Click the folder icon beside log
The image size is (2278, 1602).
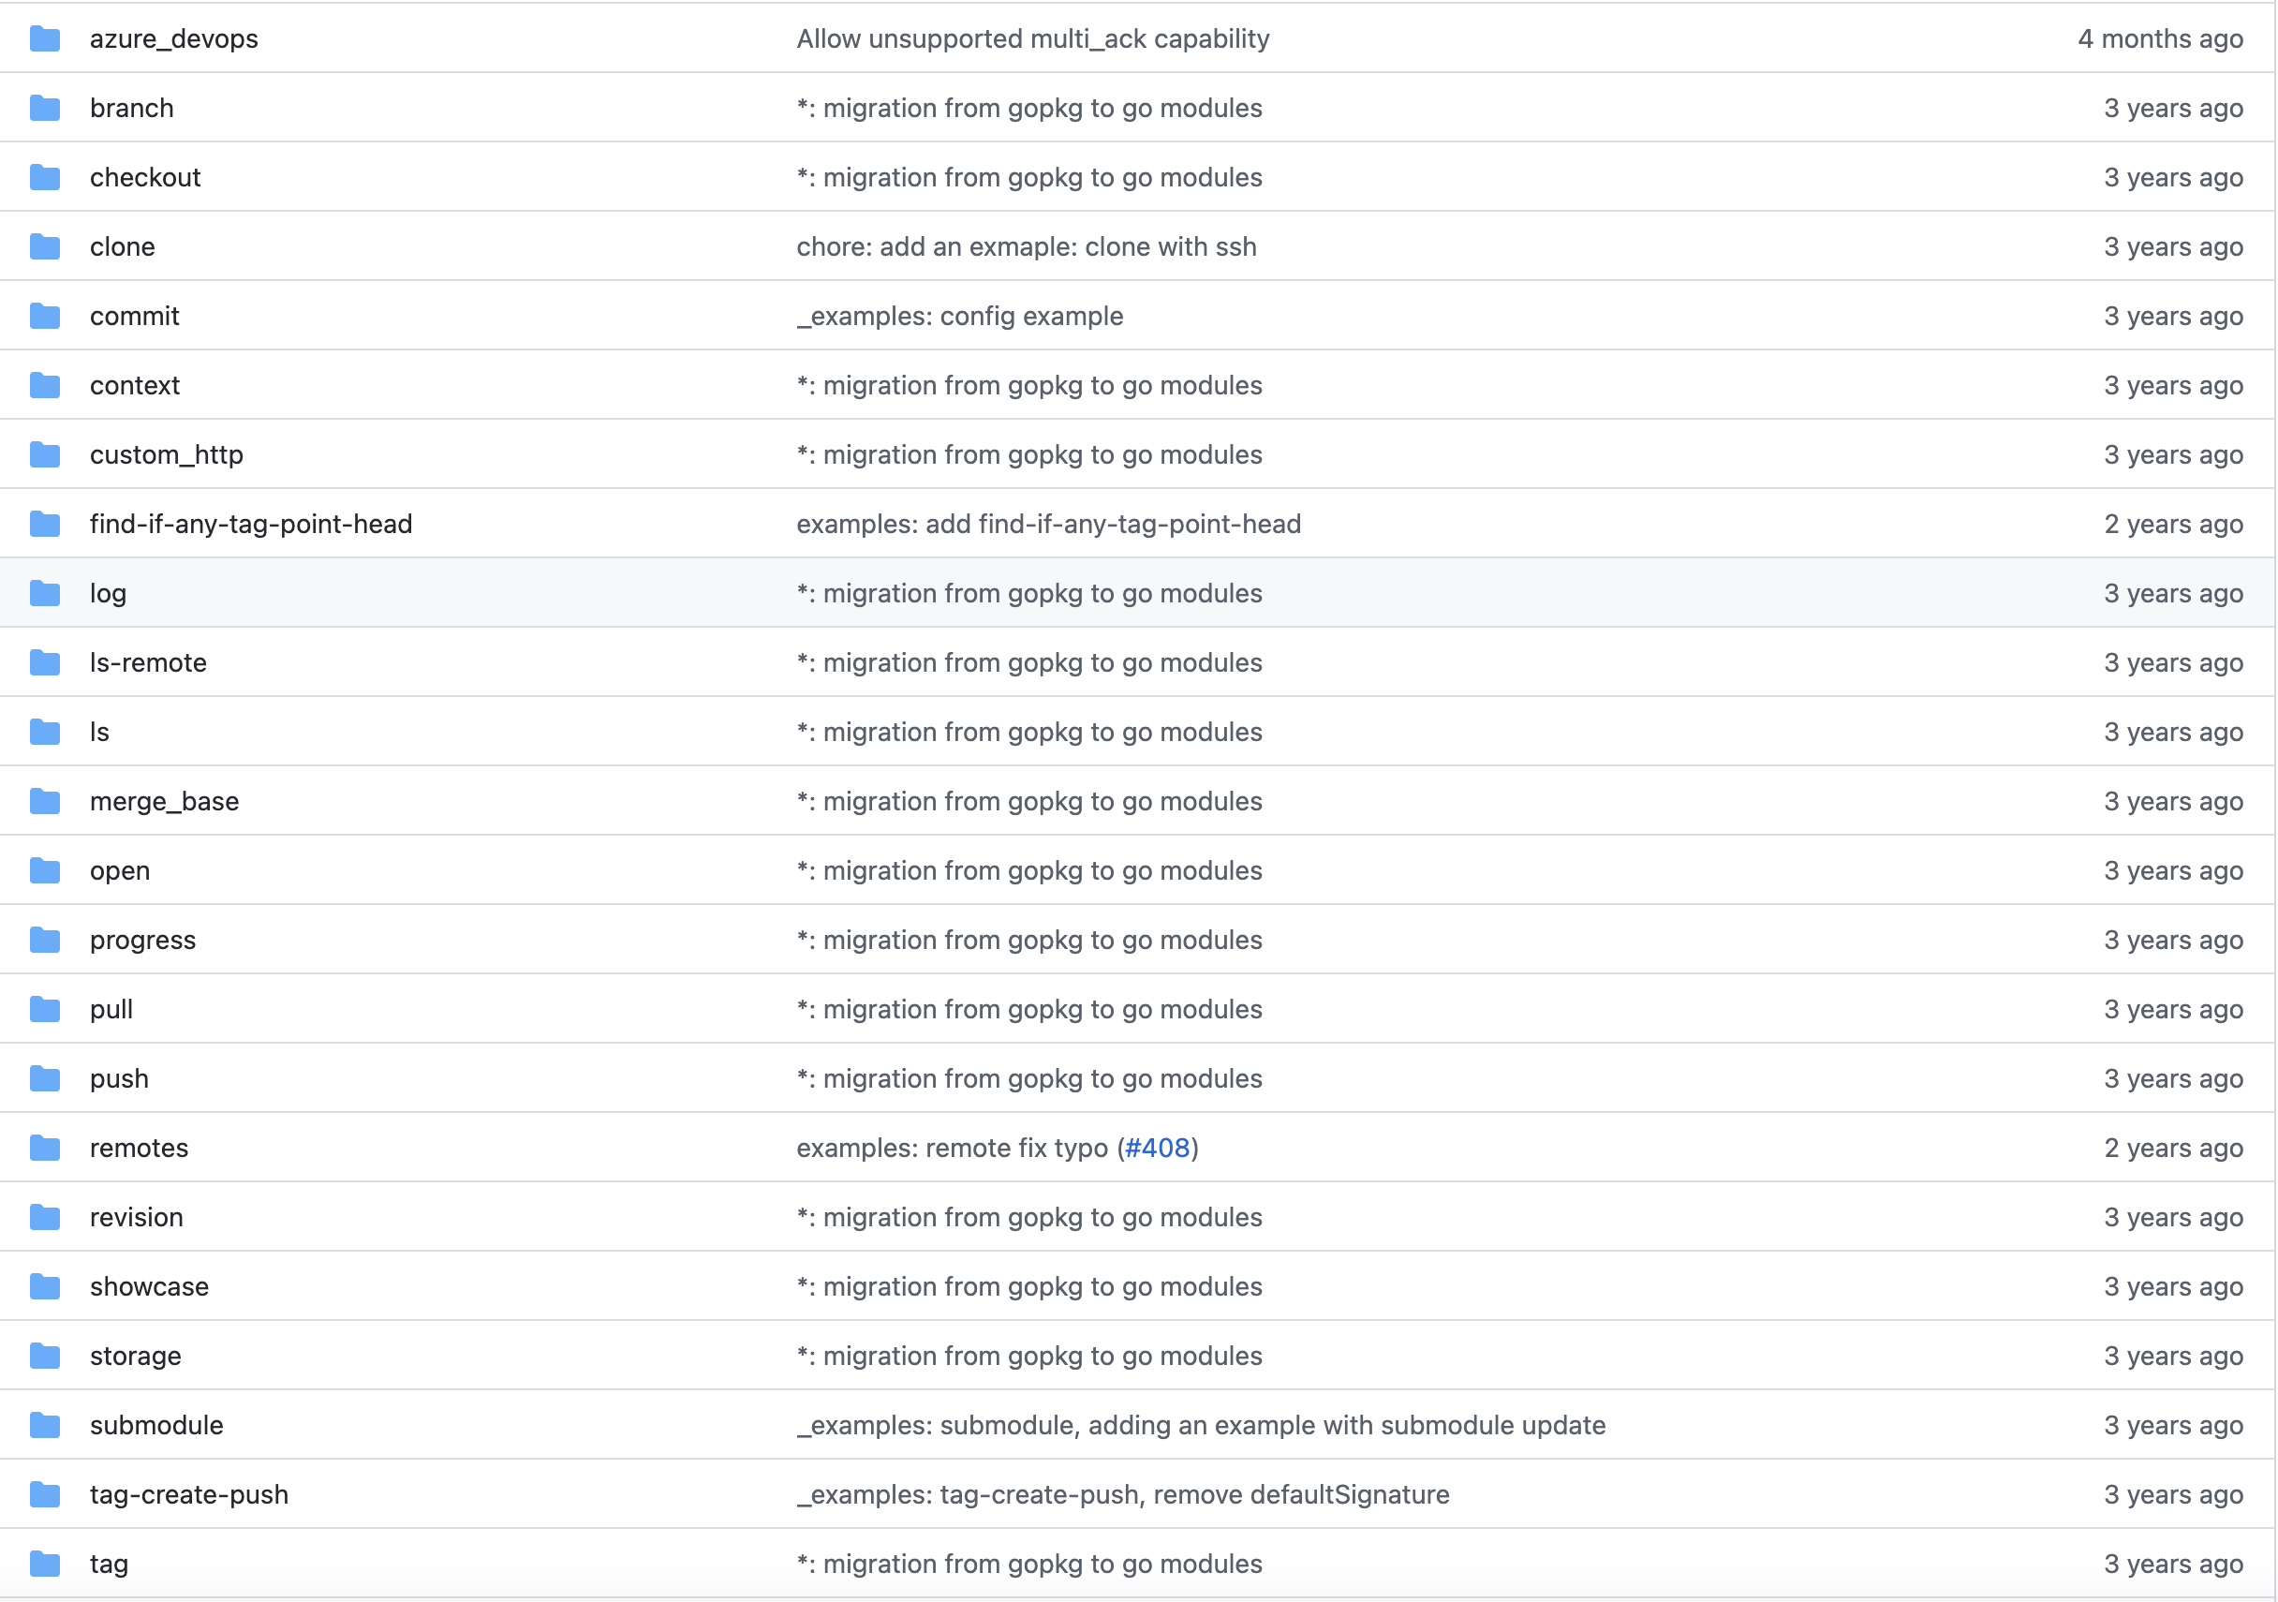(x=45, y=594)
